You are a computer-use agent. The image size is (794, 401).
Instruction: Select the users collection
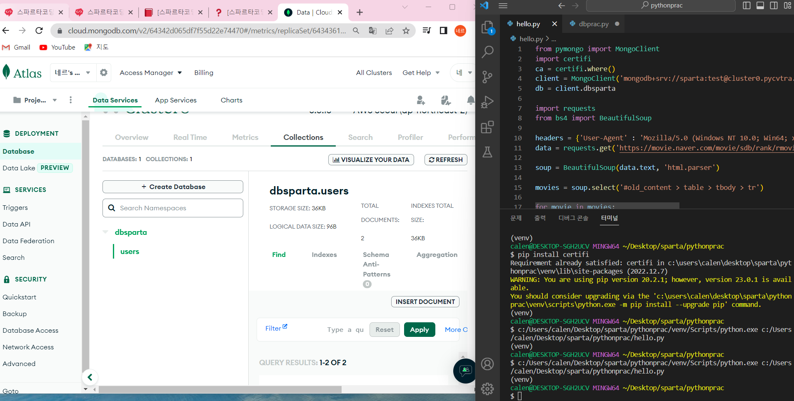pyautogui.click(x=130, y=252)
